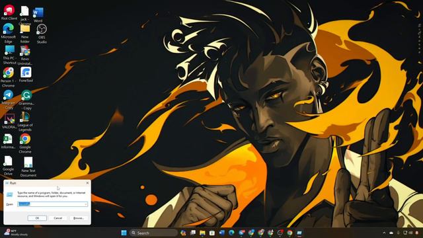Select the Google Drive desktop file

click(x=8, y=166)
